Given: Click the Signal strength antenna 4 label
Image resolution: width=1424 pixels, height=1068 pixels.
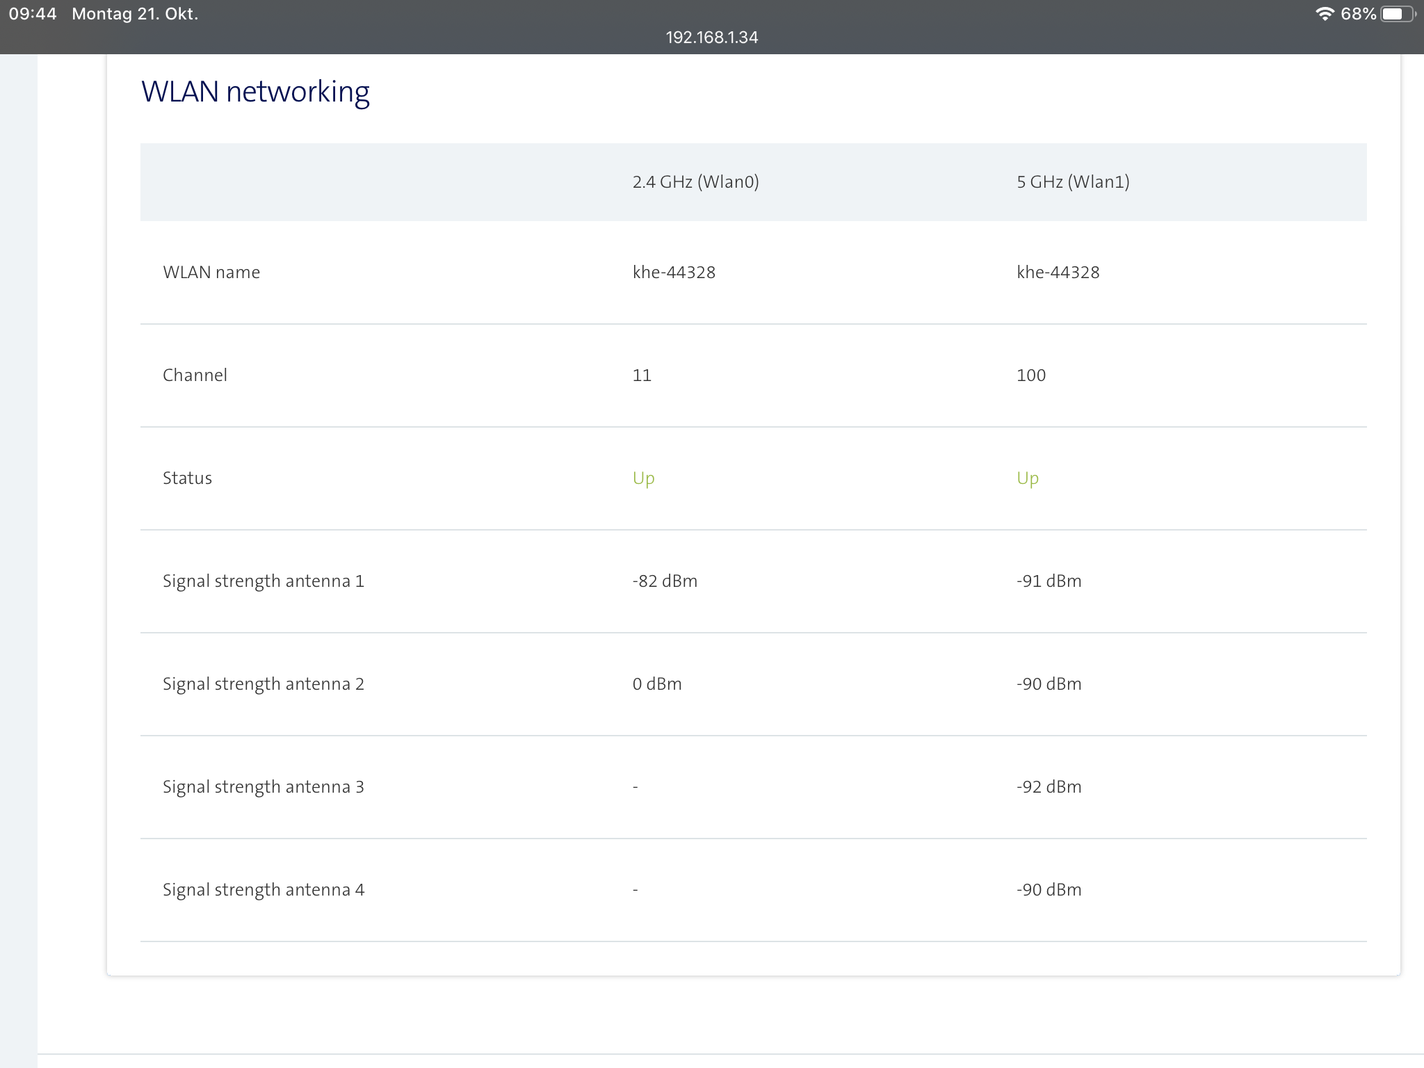Looking at the screenshot, I should pyautogui.click(x=264, y=890).
